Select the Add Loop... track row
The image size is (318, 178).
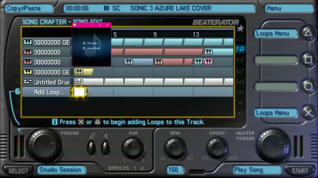128,92
